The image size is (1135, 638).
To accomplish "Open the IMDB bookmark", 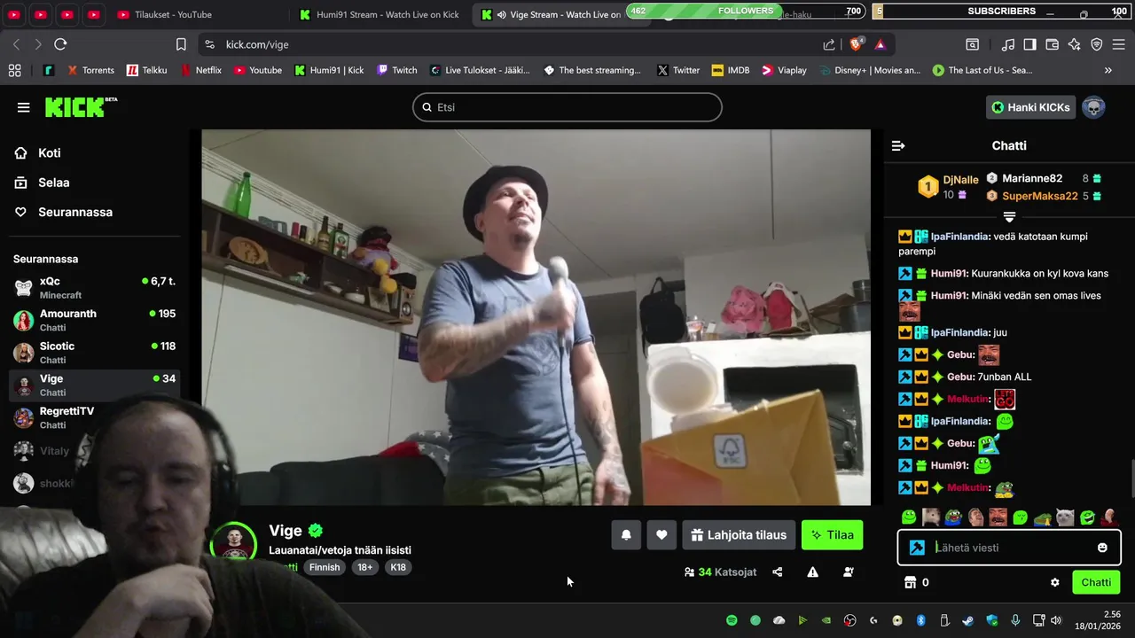I will pyautogui.click(x=730, y=70).
